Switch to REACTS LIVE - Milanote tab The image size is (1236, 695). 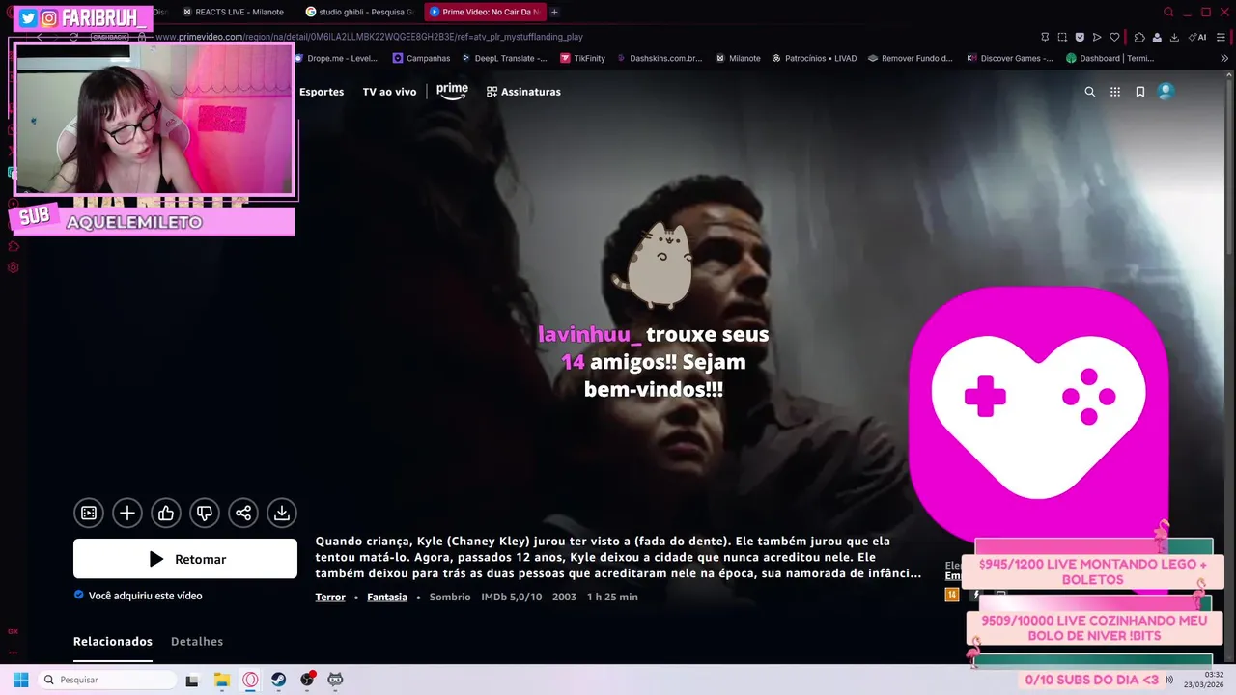tap(233, 12)
